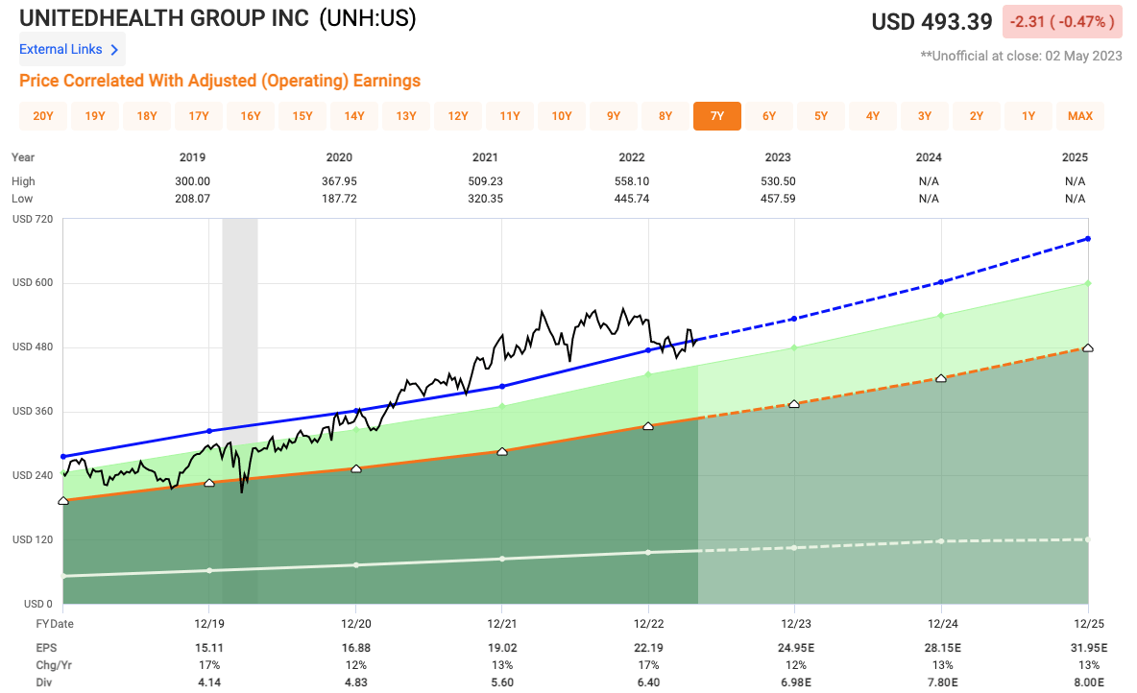Click the white dividend marker at 12/24

940,541
